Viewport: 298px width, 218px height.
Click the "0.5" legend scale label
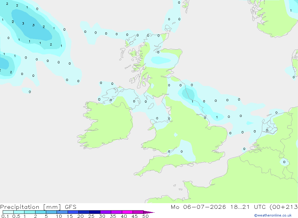[16, 216]
